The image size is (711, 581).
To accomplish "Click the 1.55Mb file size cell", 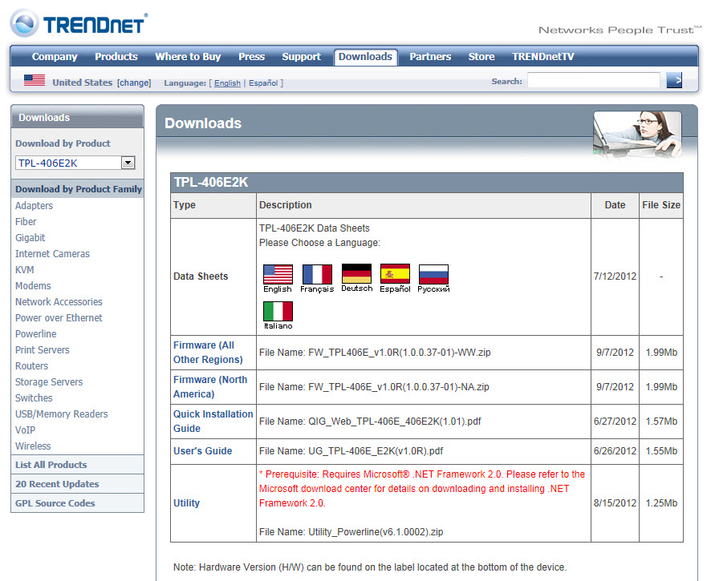I will tap(661, 451).
